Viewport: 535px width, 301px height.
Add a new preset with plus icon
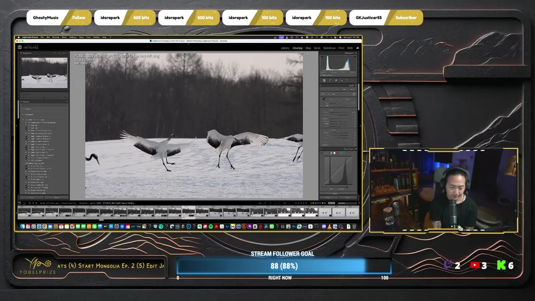coord(67,102)
